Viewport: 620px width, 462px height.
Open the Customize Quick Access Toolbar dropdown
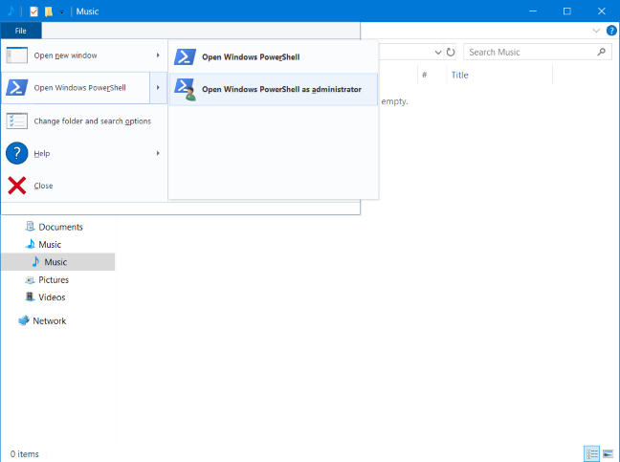click(x=61, y=12)
